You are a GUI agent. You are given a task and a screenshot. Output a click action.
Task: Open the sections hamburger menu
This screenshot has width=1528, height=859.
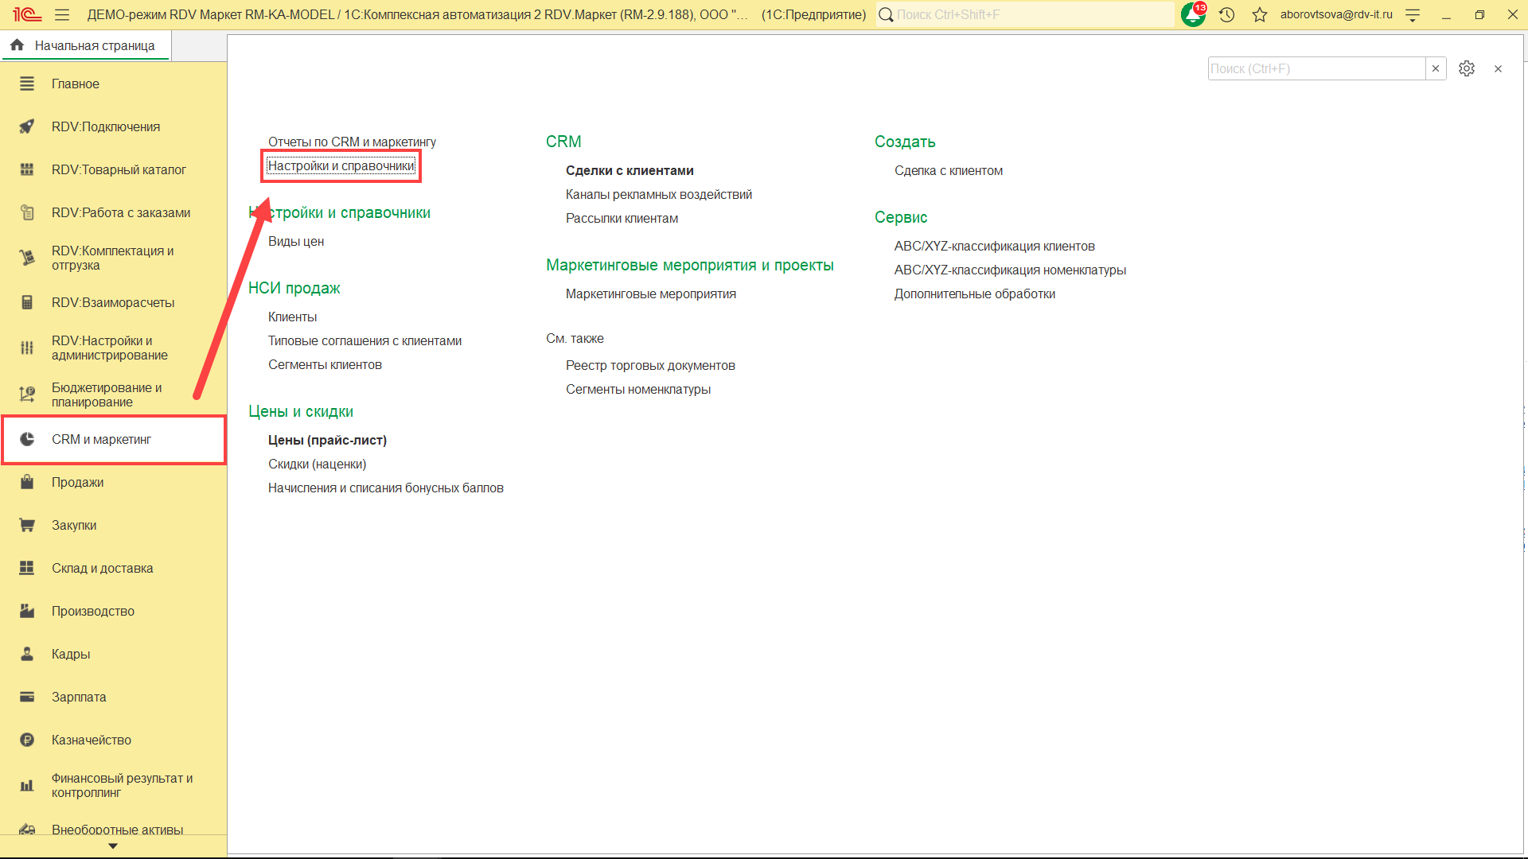point(62,14)
